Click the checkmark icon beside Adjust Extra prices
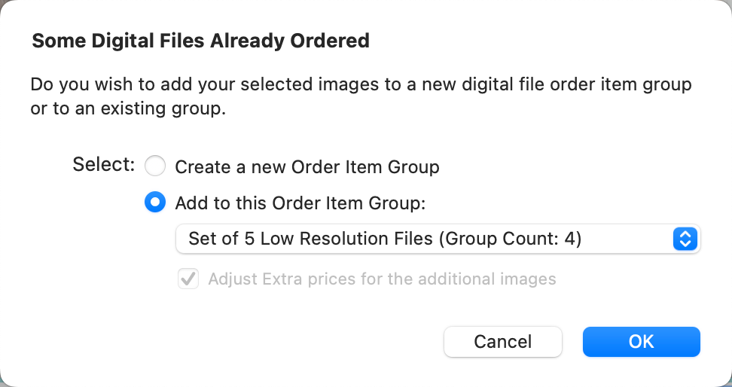The image size is (732, 387). point(188,279)
